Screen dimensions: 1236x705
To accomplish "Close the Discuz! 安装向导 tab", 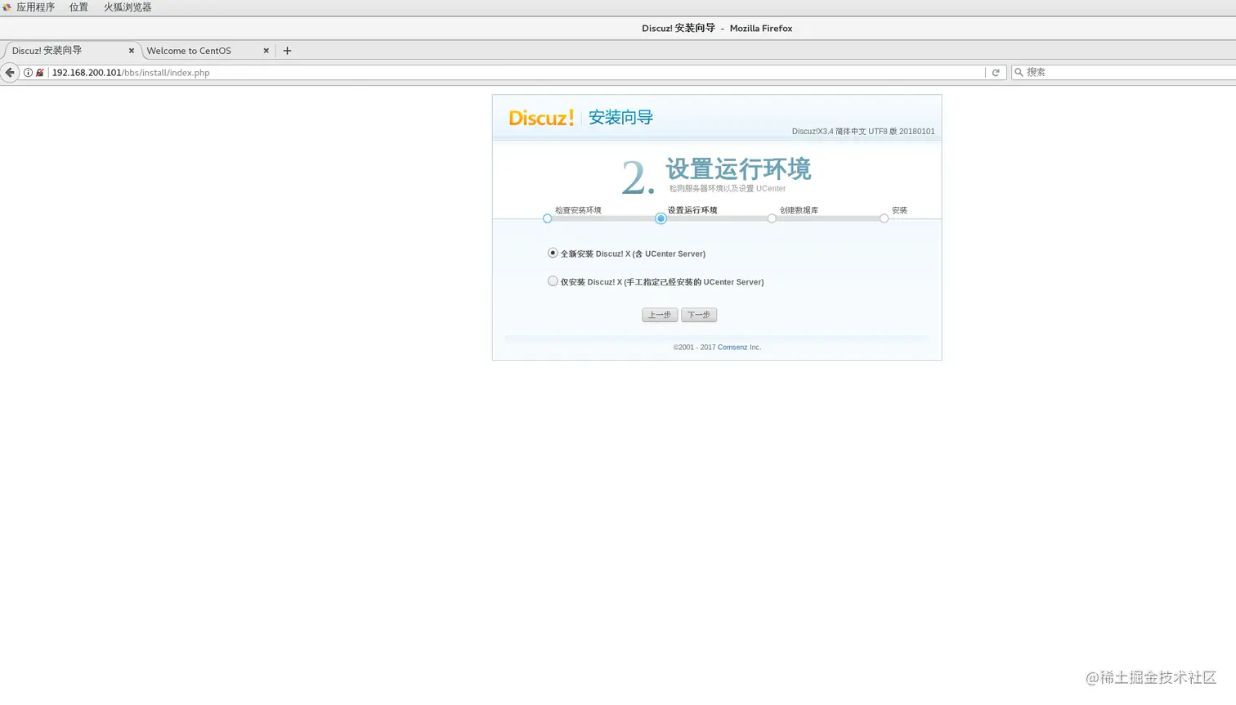I will click(131, 51).
